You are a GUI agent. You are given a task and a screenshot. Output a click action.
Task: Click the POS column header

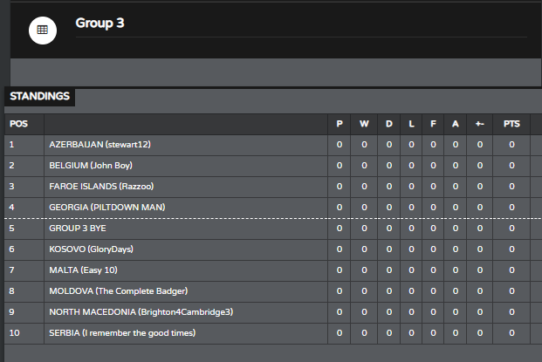tap(18, 124)
